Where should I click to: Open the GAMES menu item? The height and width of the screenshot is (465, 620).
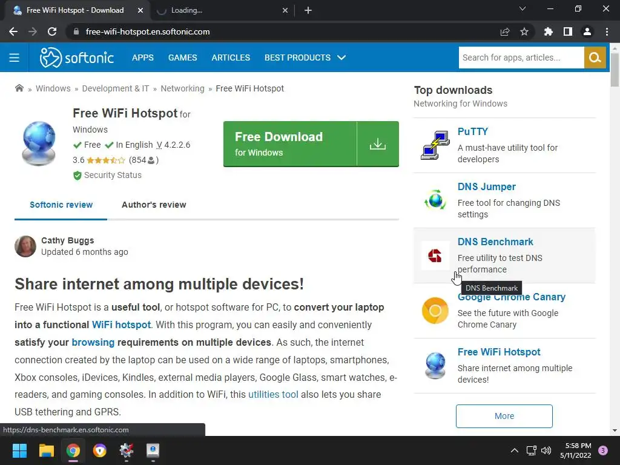point(182,58)
